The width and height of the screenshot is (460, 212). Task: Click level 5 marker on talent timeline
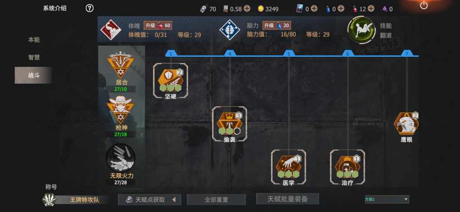[289, 54]
